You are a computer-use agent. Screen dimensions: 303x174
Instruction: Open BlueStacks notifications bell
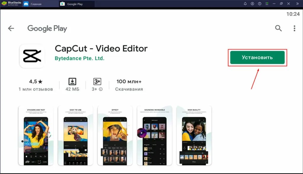pyautogui.click(x=245, y=4)
